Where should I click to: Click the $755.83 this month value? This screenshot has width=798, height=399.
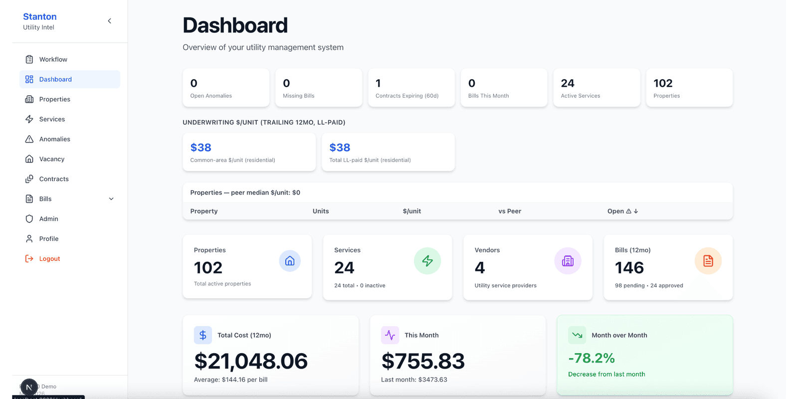click(x=423, y=361)
